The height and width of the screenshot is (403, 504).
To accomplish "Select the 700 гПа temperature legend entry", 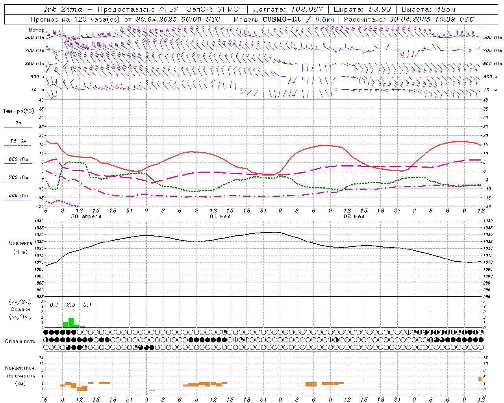I will (19, 177).
